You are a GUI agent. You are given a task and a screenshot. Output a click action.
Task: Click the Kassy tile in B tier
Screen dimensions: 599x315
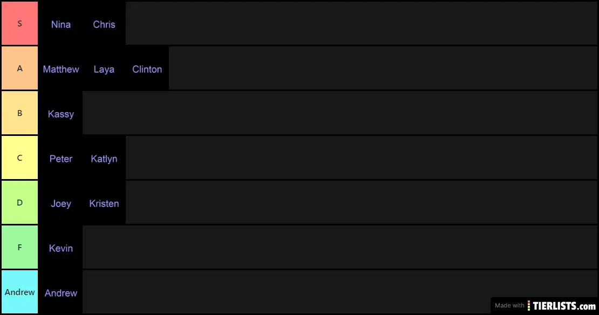tap(61, 113)
